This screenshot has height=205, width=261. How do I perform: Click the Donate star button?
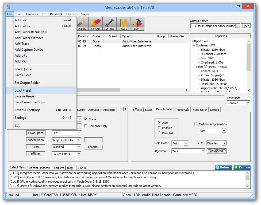click(242, 167)
